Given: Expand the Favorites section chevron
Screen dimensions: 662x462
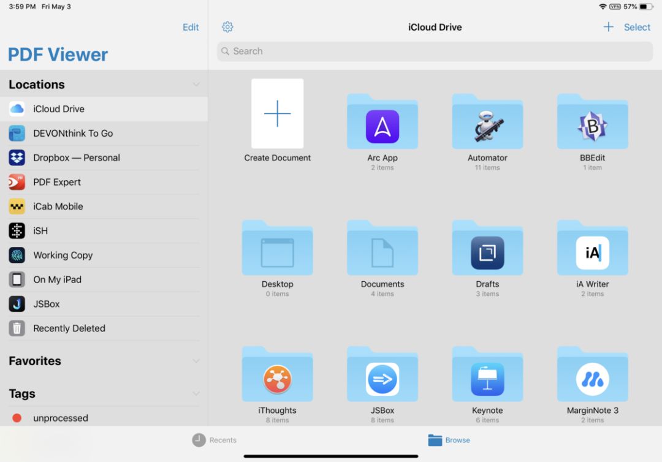Looking at the screenshot, I should 196,361.
